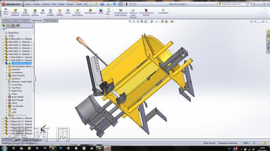Open the Eğrilik curvature display tool
The height and width of the screenshot is (151, 270).
coord(101,12)
